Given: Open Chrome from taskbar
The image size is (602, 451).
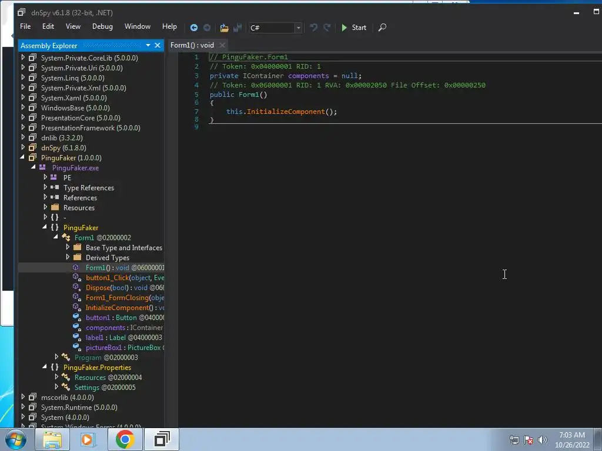Looking at the screenshot, I should 125,439.
